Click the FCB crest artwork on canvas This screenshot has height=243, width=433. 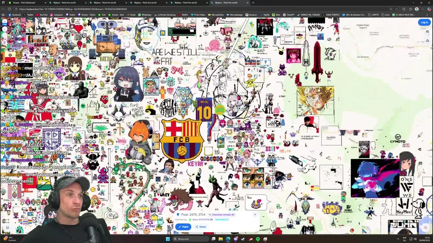point(182,140)
